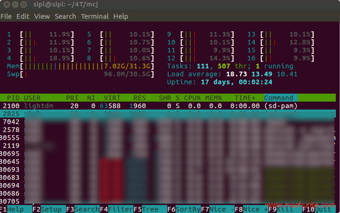This screenshot has width=340, height=213.
Task: Sort by the VIRT column header
Action: pyautogui.click(x=112, y=98)
